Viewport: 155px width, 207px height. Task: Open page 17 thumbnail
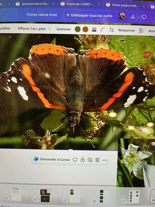[134, 197]
